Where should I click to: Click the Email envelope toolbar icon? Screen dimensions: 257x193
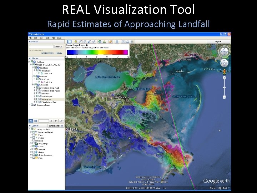click(x=123, y=41)
